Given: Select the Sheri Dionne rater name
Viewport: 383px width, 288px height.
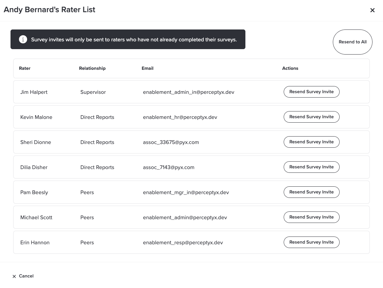Looking at the screenshot, I should click(36, 142).
